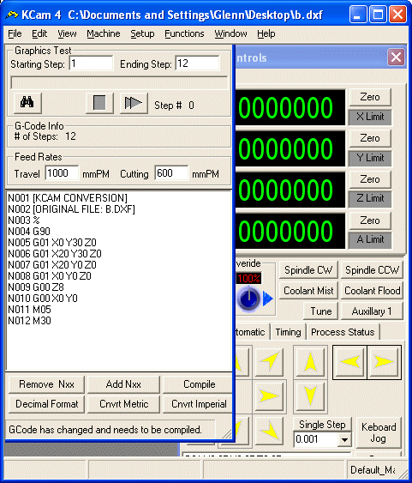Click Cnvrt Metric button

tap(123, 404)
